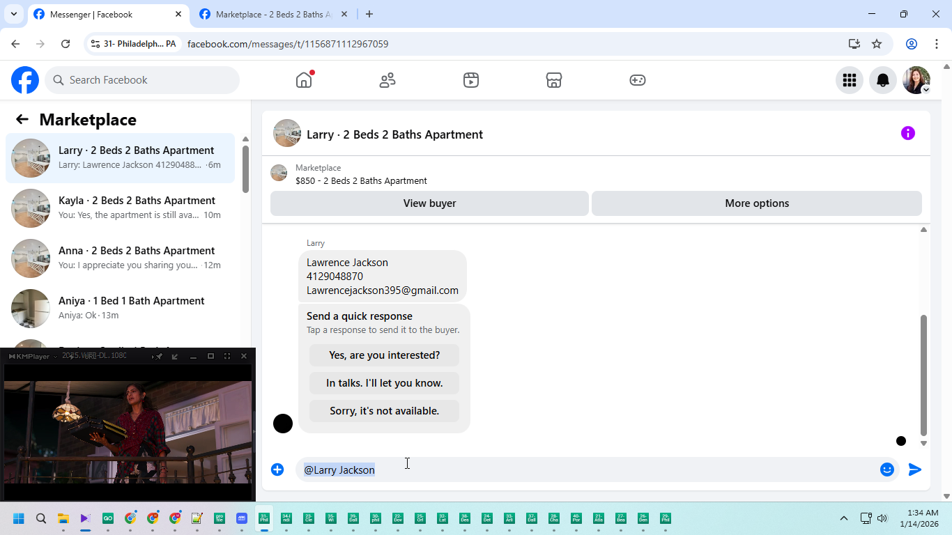Image resolution: width=952 pixels, height=535 pixels.
Task: Send the message with the blue arrow
Action: [x=915, y=470]
